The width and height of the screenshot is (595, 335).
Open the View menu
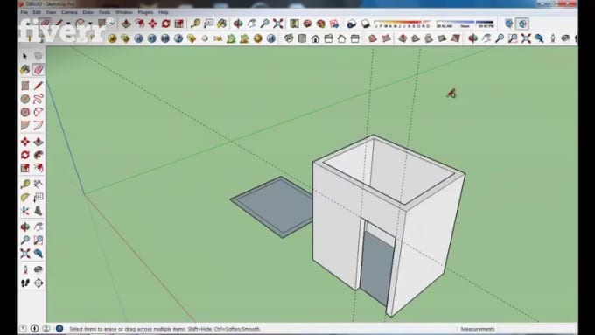(x=51, y=12)
